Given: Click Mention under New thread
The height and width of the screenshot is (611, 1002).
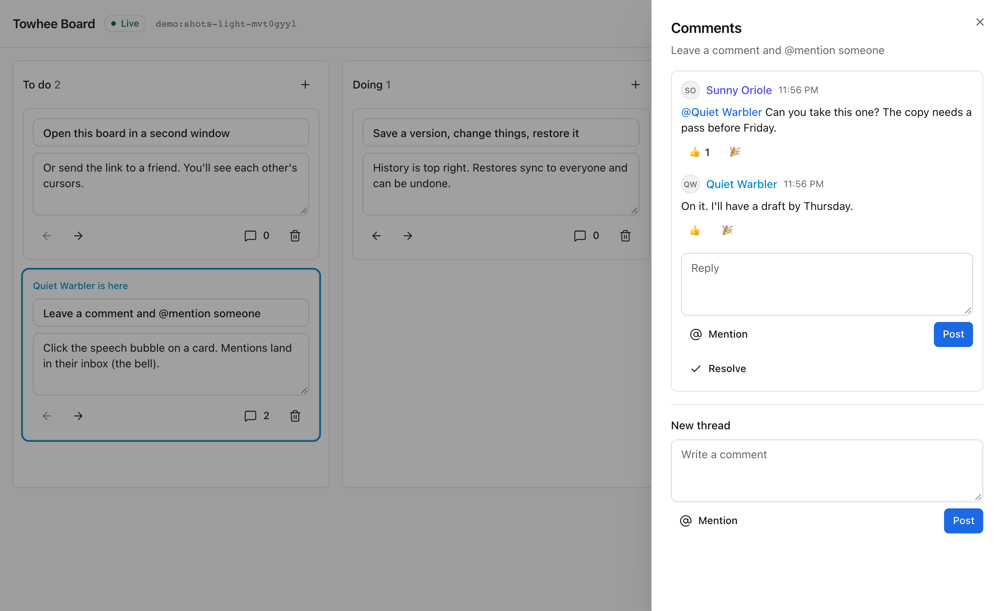Looking at the screenshot, I should pyautogui.click(x=708, y=521).
